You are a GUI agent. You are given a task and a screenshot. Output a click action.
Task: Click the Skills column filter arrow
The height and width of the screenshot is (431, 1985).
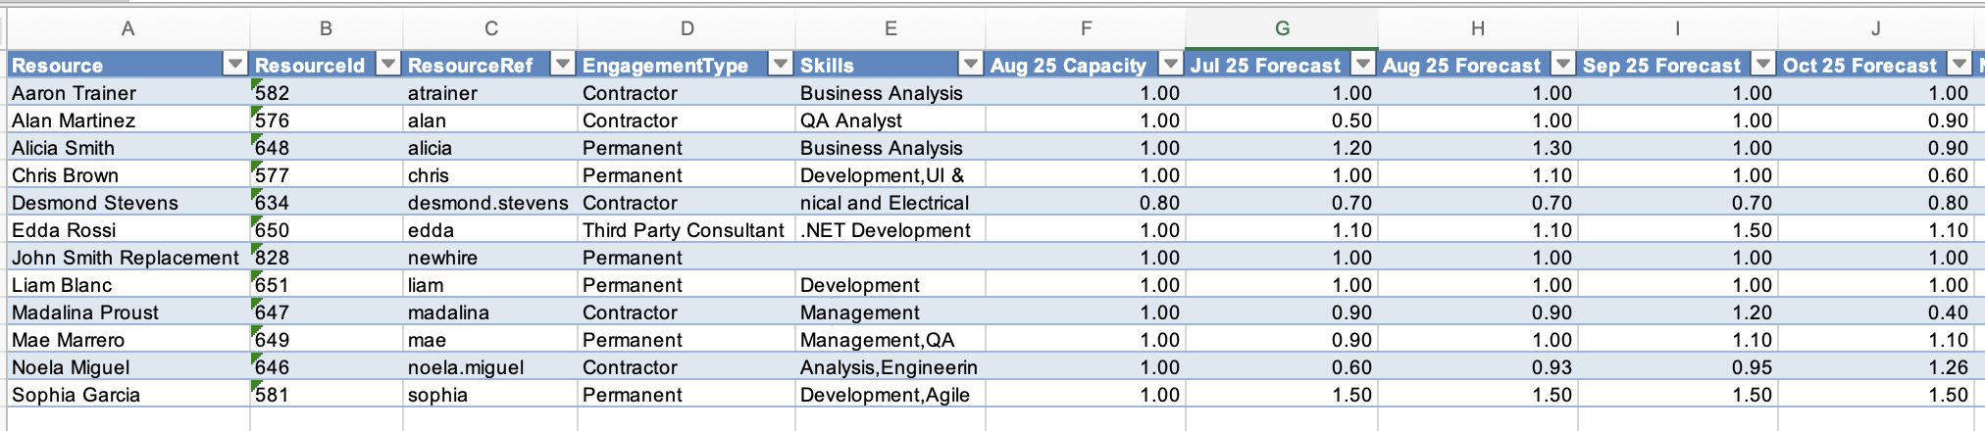point(970,65)
